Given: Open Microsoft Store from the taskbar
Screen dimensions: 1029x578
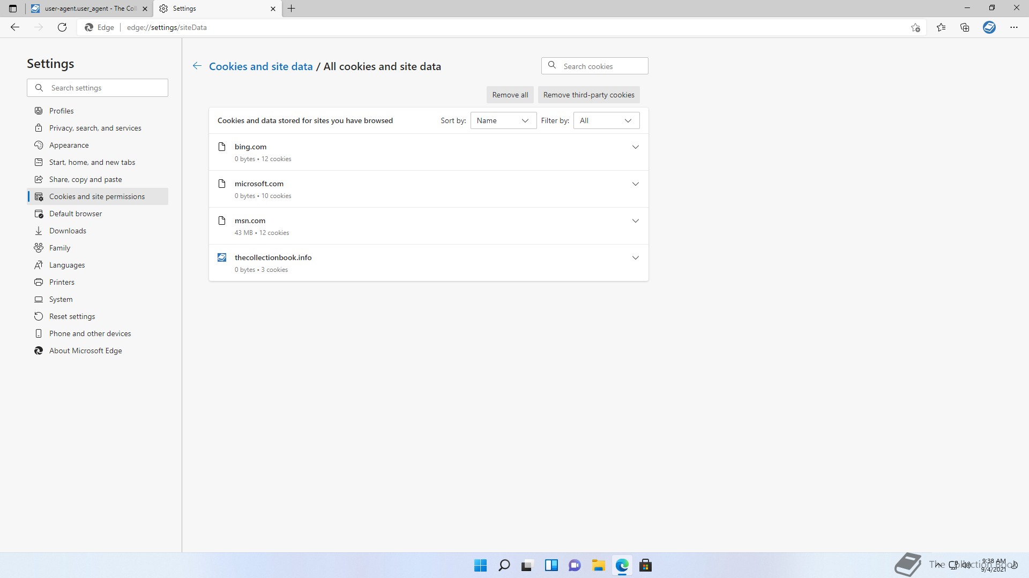Looking at the screenshot, I should (x=646, y=565).
